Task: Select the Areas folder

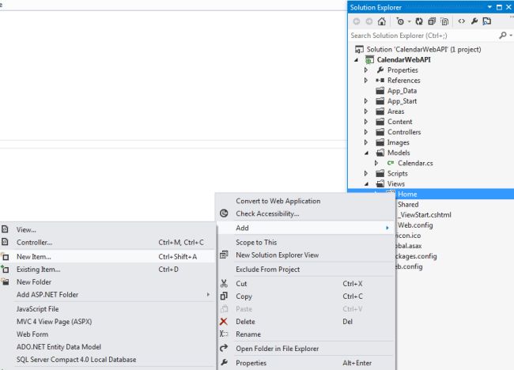Action: (395, 111)
